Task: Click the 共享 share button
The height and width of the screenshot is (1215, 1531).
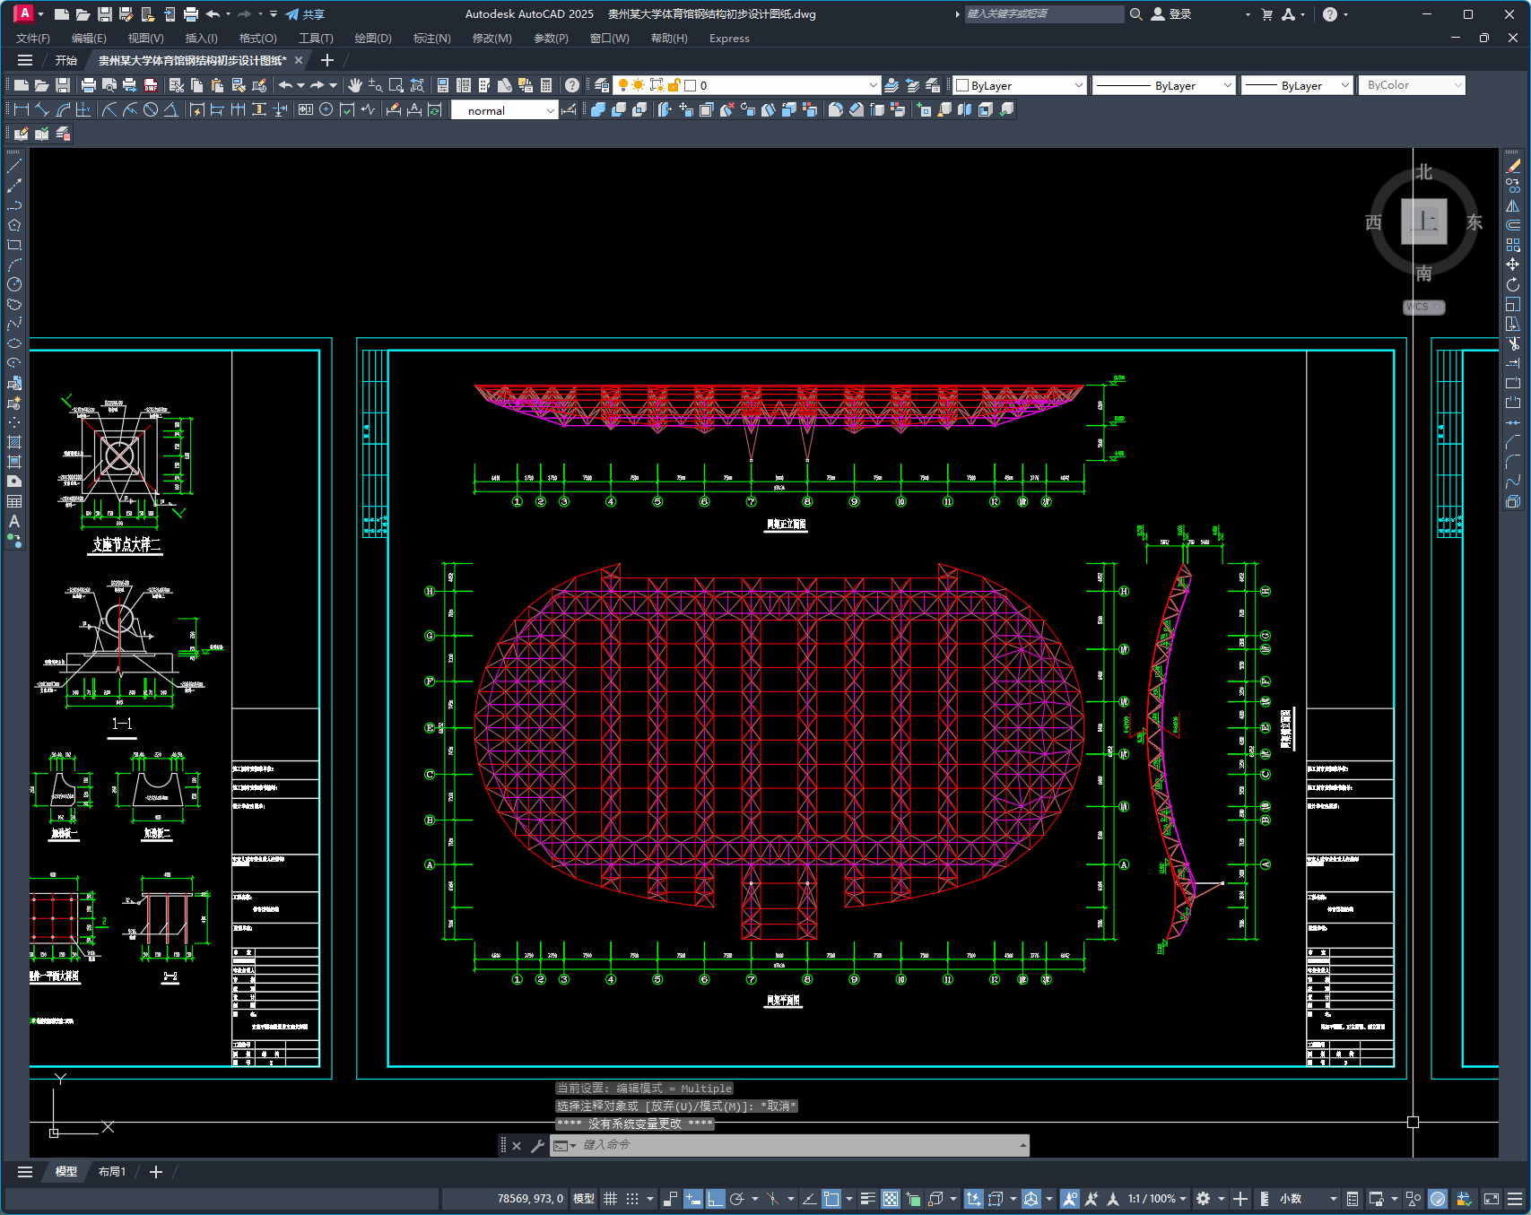Action: pos(306,14)
